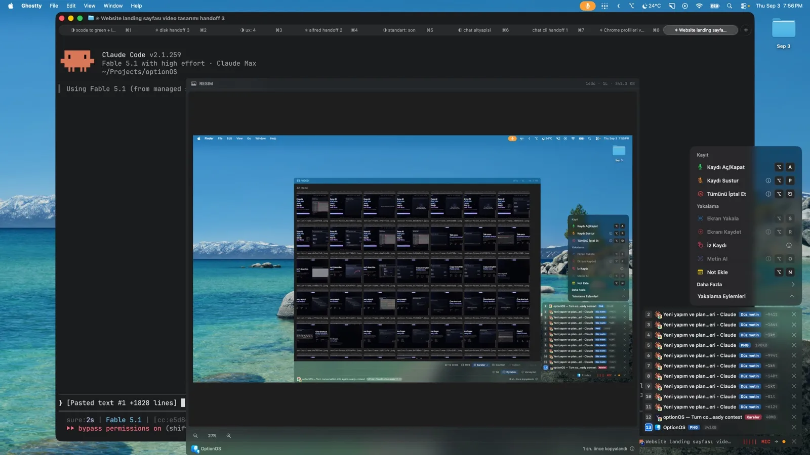Open the Wi-Fi menu in the menu bar
810x455 pixels.
[x=699, y=6]
